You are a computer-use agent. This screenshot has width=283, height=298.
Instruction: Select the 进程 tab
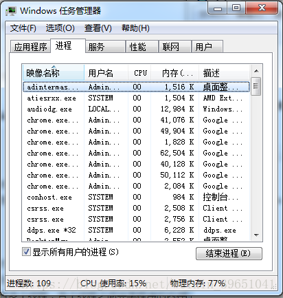click(x=68, y=45)
